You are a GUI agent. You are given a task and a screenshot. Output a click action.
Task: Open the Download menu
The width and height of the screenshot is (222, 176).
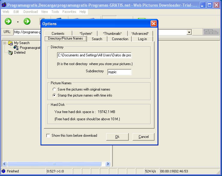[x=30, y=12]
